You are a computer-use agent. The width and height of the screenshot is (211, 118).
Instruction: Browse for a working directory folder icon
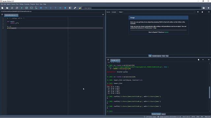pos(204,8)
